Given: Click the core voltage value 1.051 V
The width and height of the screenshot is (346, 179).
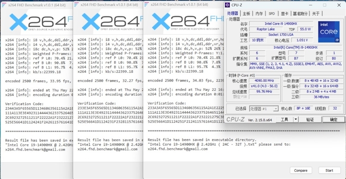Looking at the screenshot, I should point(302,40).
